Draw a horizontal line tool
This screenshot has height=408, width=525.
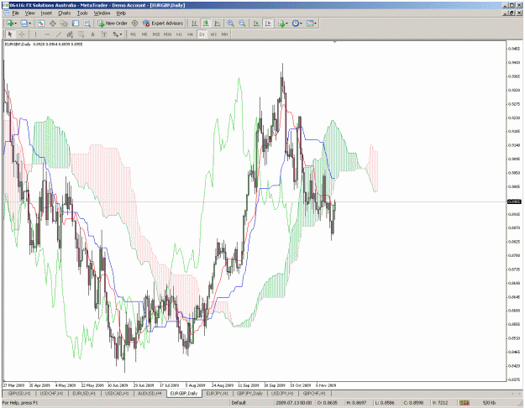pos(47,34)
